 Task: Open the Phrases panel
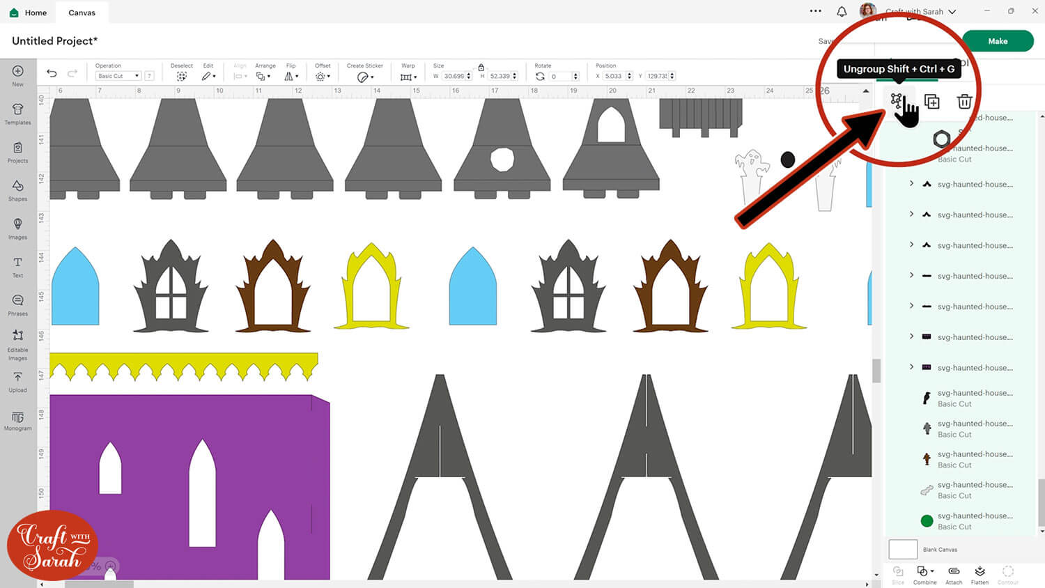(18, 305)
